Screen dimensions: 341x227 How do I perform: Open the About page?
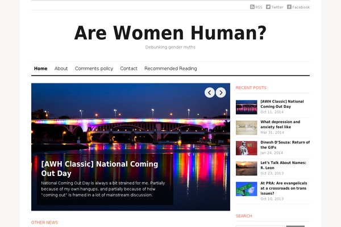(x=61, y=69)
